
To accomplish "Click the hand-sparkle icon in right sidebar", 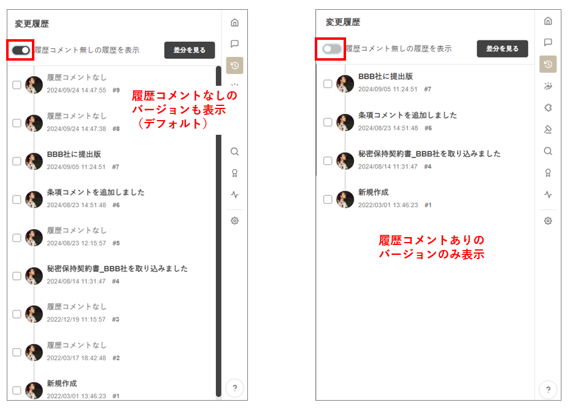I will click(x=548, y=86).
